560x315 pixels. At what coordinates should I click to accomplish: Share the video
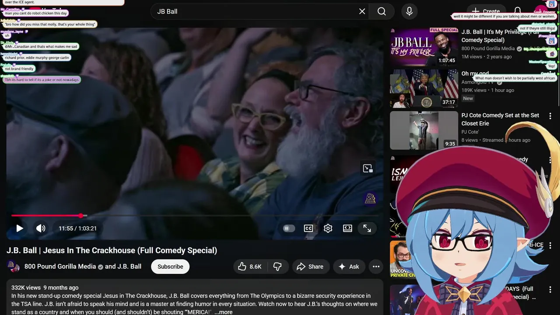tap(310, 266)
